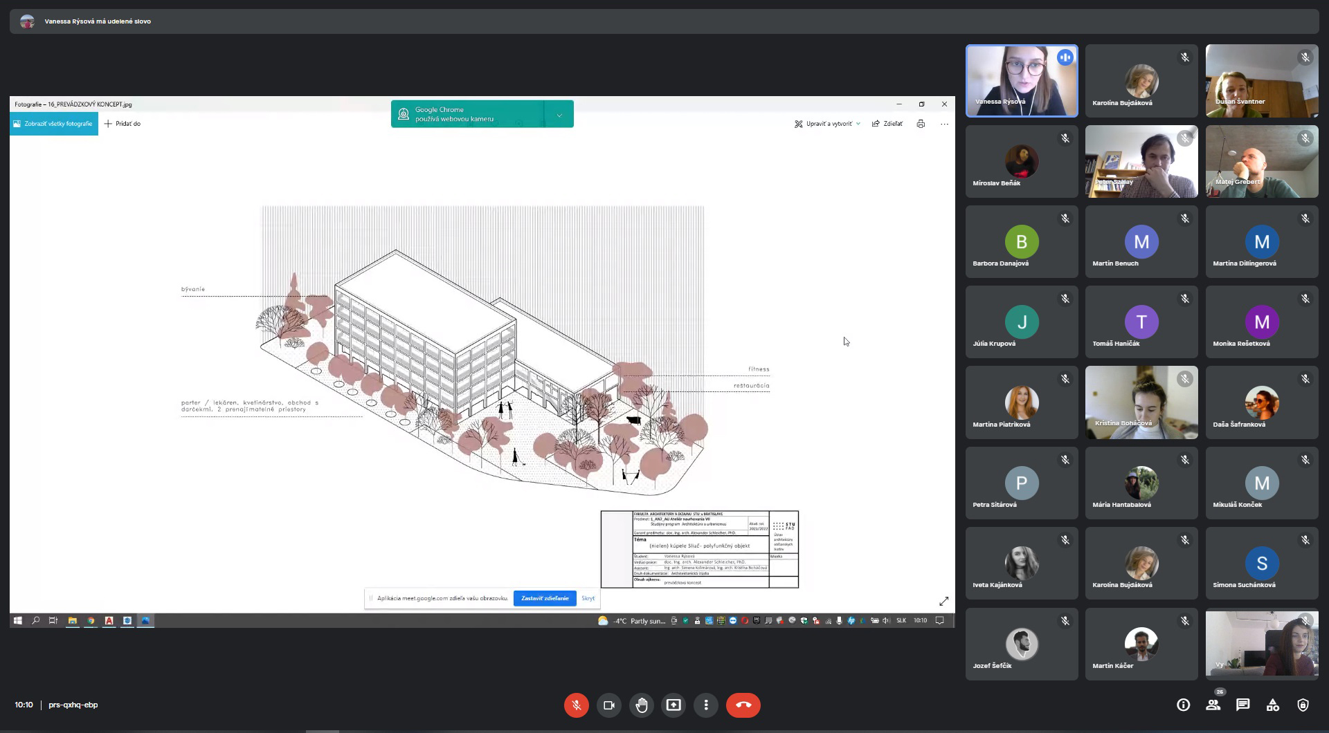This screenshot has height=733, width=1329.
Task: Click the taskbar search icon
Action: click(36, 621)
